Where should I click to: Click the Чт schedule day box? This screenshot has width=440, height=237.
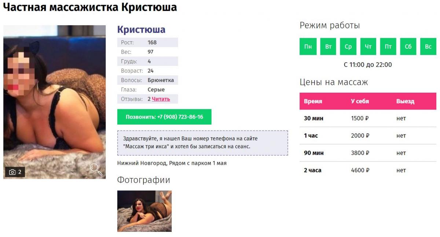point(368,47)
